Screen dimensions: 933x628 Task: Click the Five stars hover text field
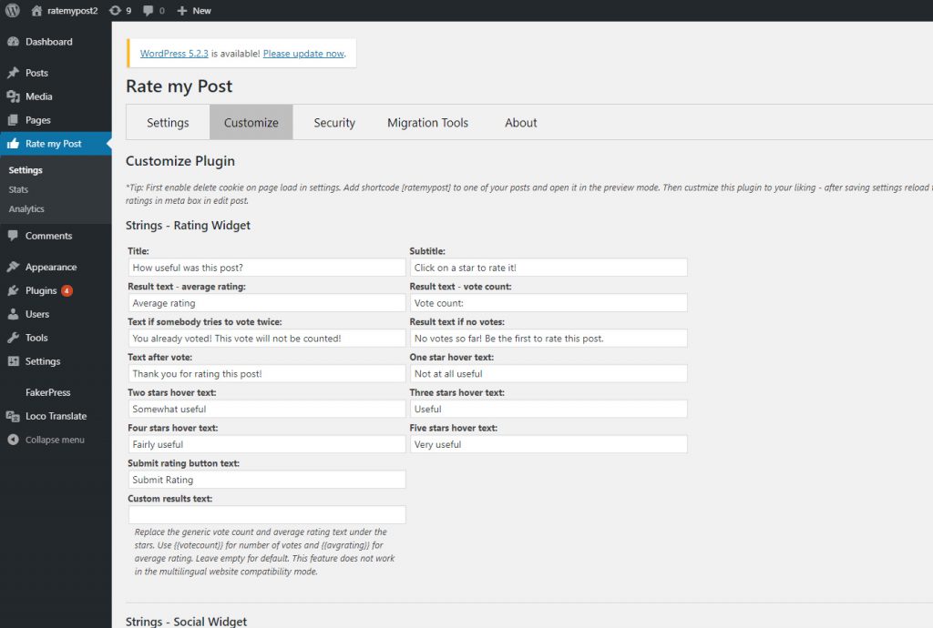pos(549,444)
